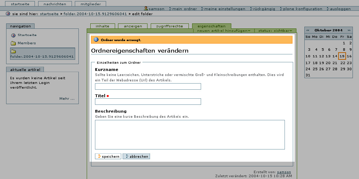Focus the Kurzname input field
This screenshot has height=179, width=359.
point(148,86)
